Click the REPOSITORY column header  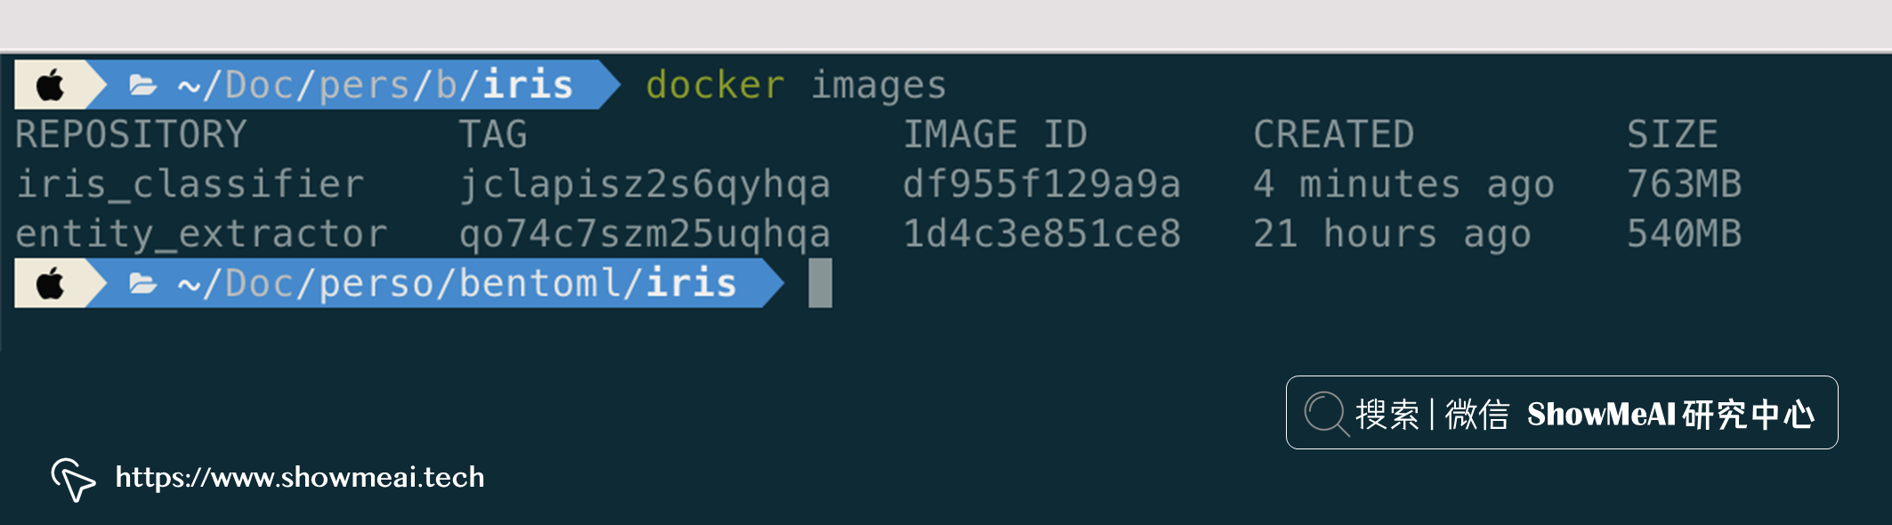(131, 135)
